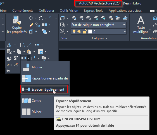The height and width of the screenshot is (135, 157).
Task: Click the Cut with scissors icon
Action: point(9,52)
